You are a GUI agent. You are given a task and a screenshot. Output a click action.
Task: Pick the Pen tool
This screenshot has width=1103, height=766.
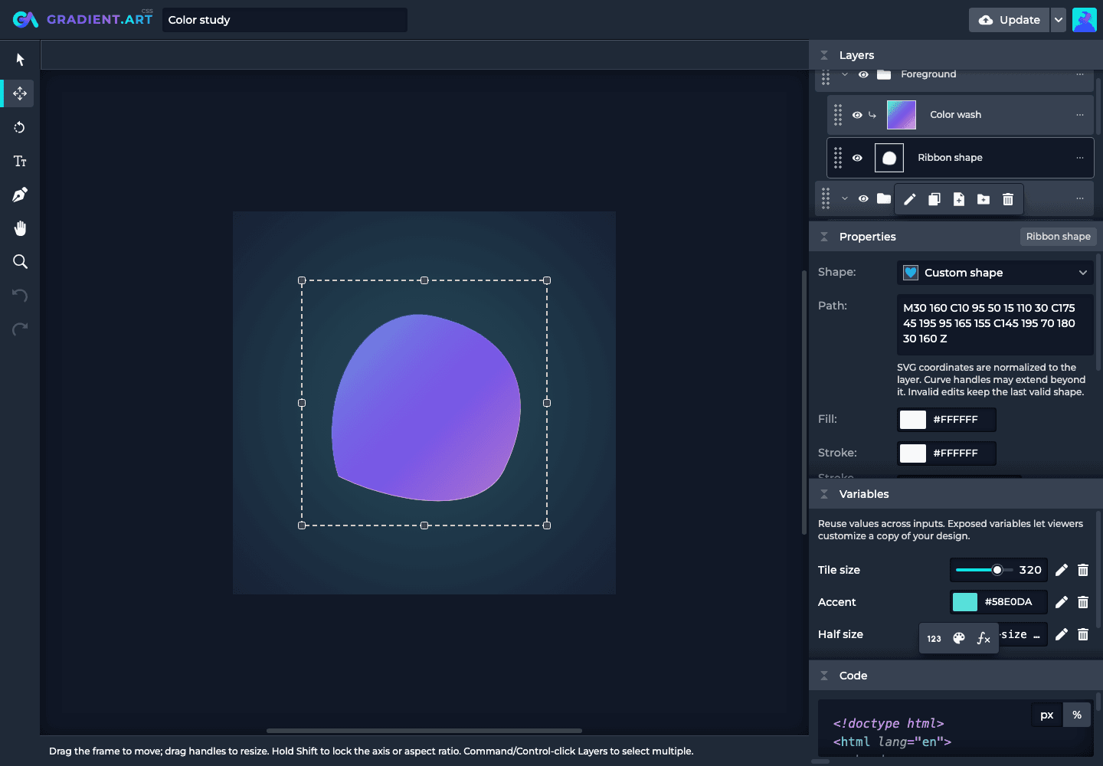(20, 195)
